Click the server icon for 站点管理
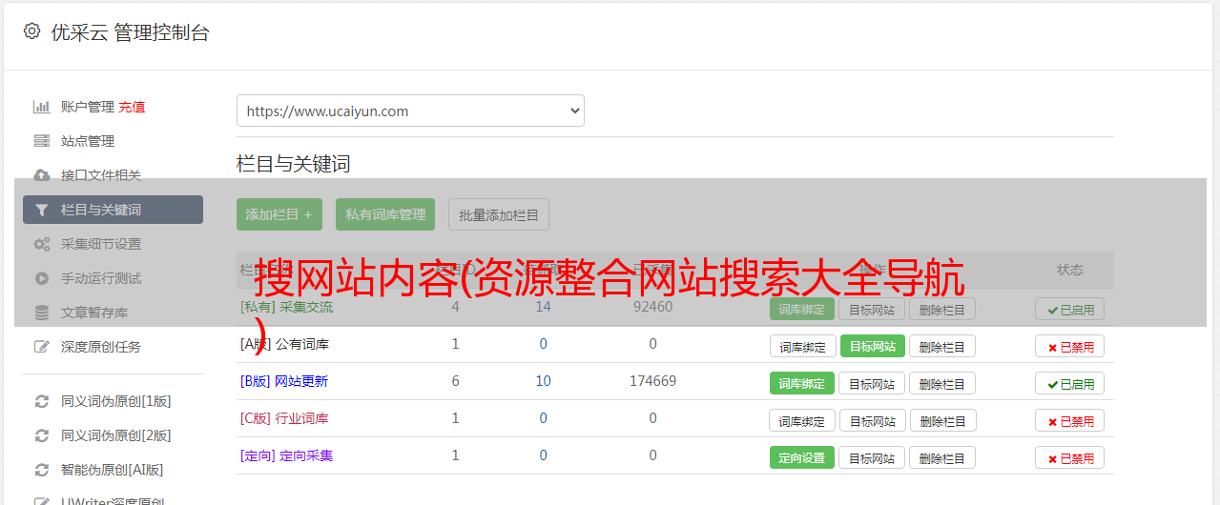The width and height of the screenshot is (1220, 505). pos(41,141)
